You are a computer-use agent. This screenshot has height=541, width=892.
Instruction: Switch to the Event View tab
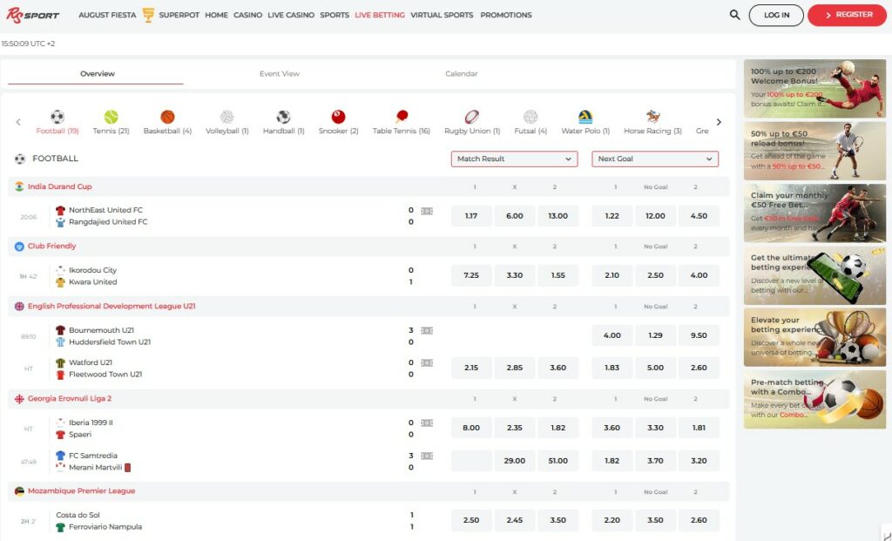coord(280,74)
